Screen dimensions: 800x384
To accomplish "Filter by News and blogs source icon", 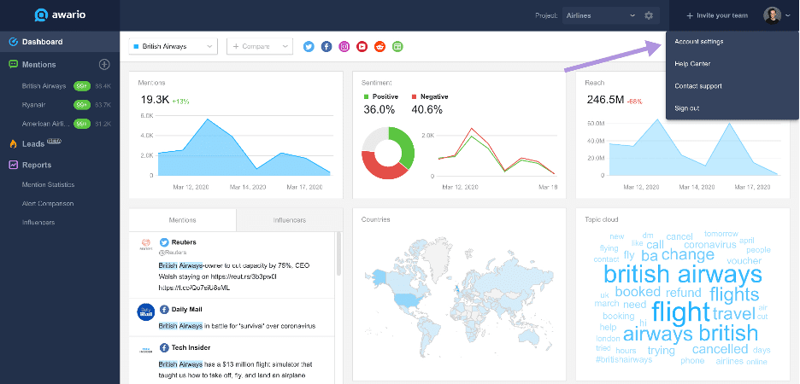I will 397,46.
